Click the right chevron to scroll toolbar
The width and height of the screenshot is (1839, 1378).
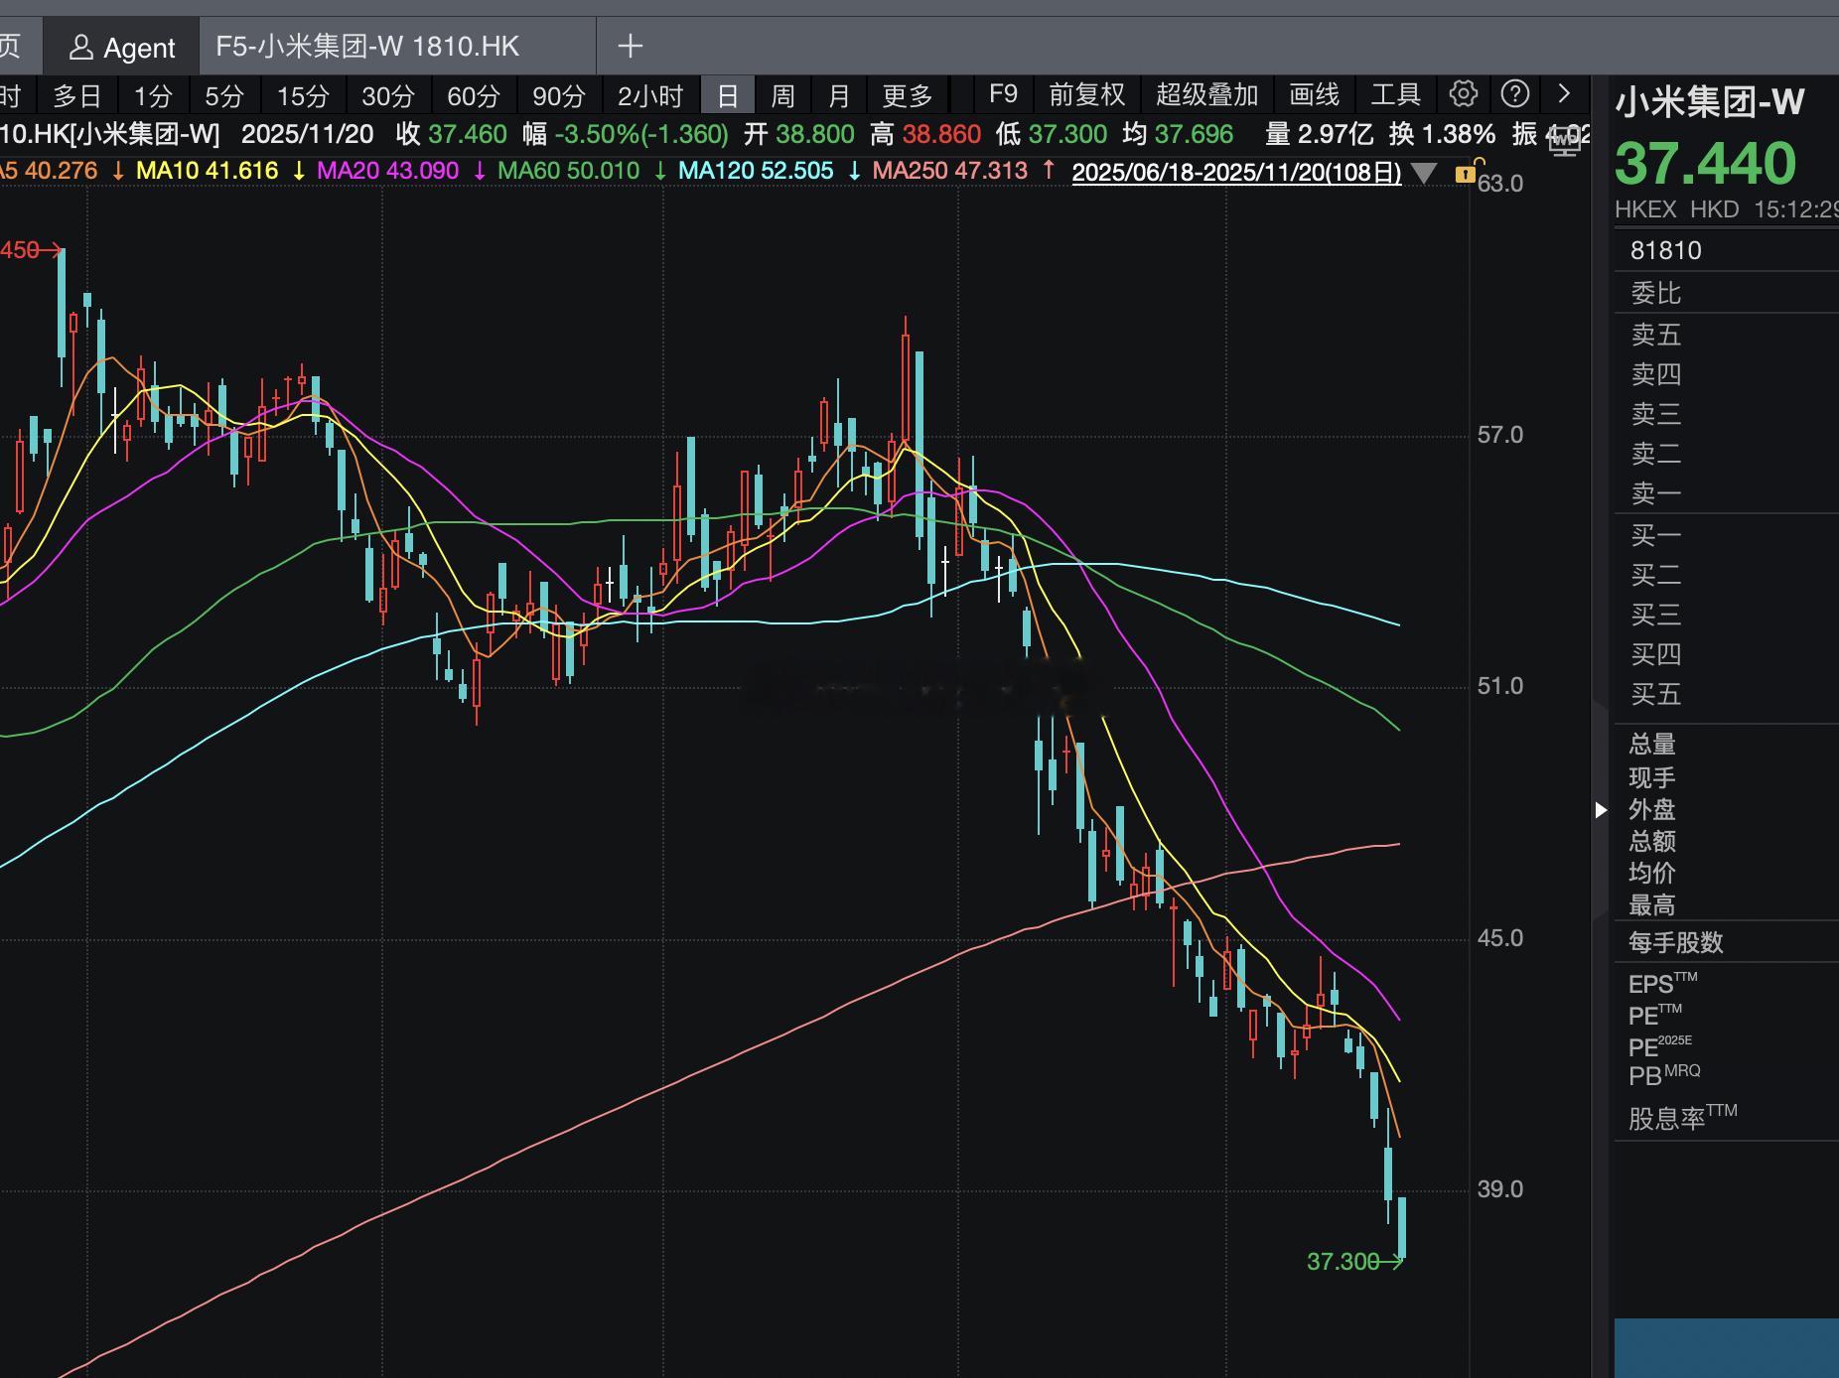[1564, 94]
